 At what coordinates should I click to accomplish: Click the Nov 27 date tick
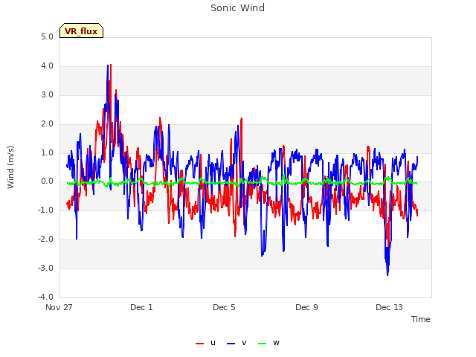(x=59, y=307)
